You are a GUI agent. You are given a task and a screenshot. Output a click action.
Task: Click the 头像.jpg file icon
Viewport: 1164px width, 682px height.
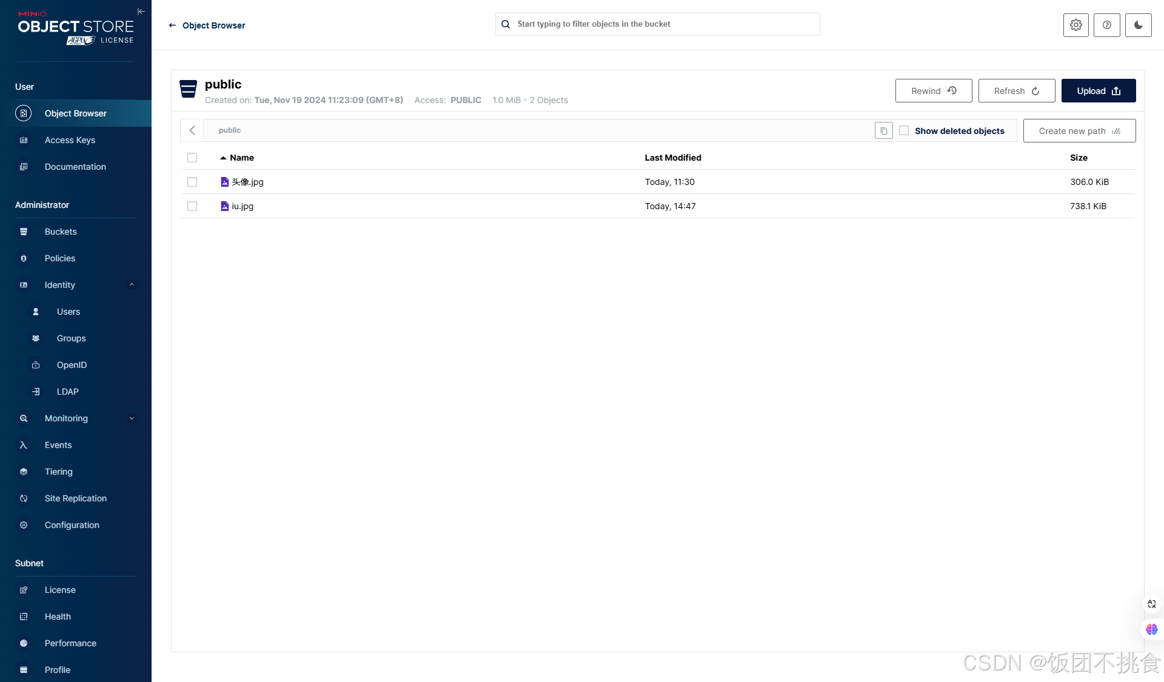click(x=224, y=182)
